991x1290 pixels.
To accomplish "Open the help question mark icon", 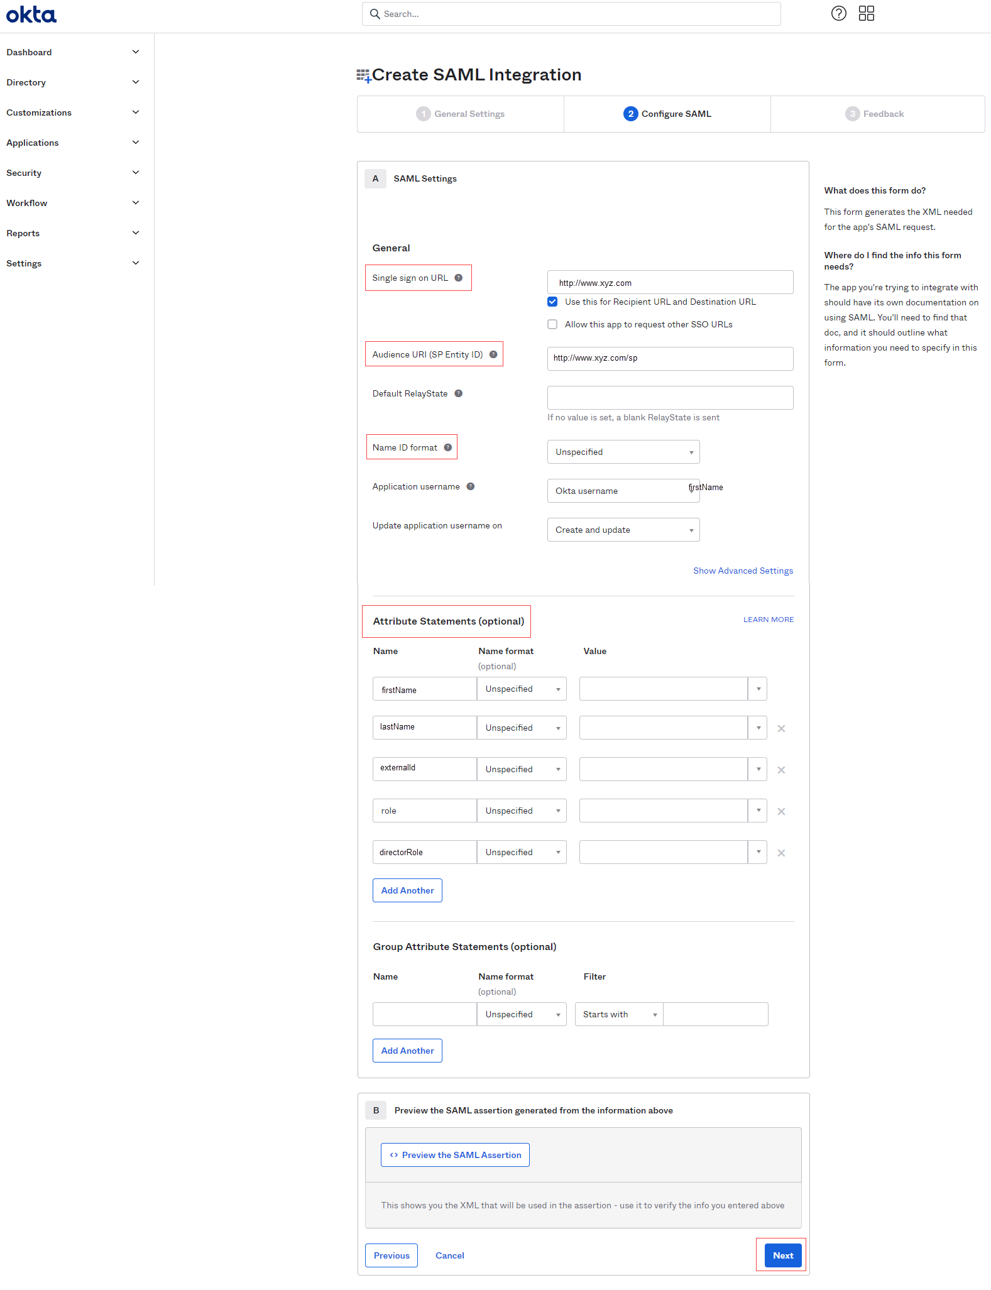I will pyautogui.click(x=838, y=13).
